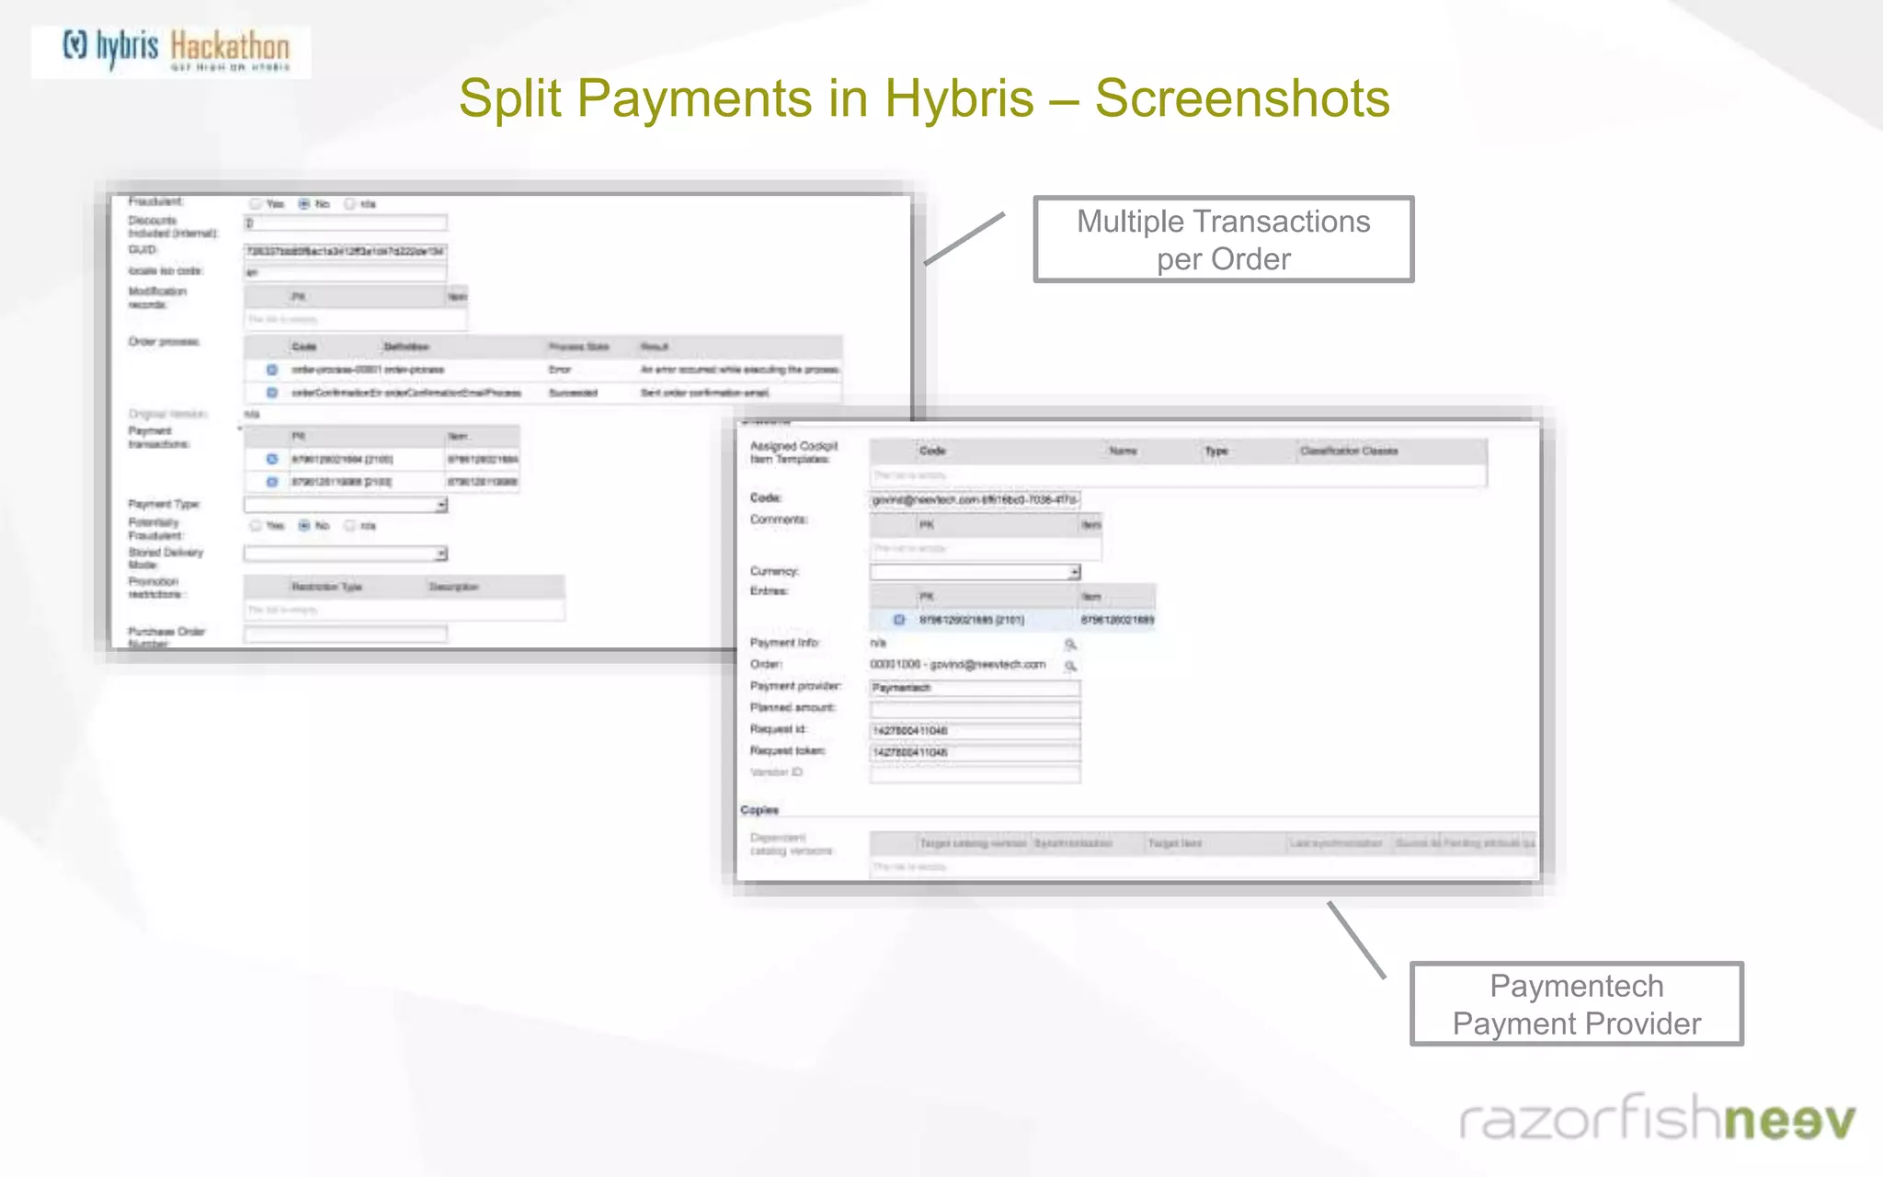Click the Item cell of transaction [2100]
The image size is (1883, 1177).
(x=483, y=459)
